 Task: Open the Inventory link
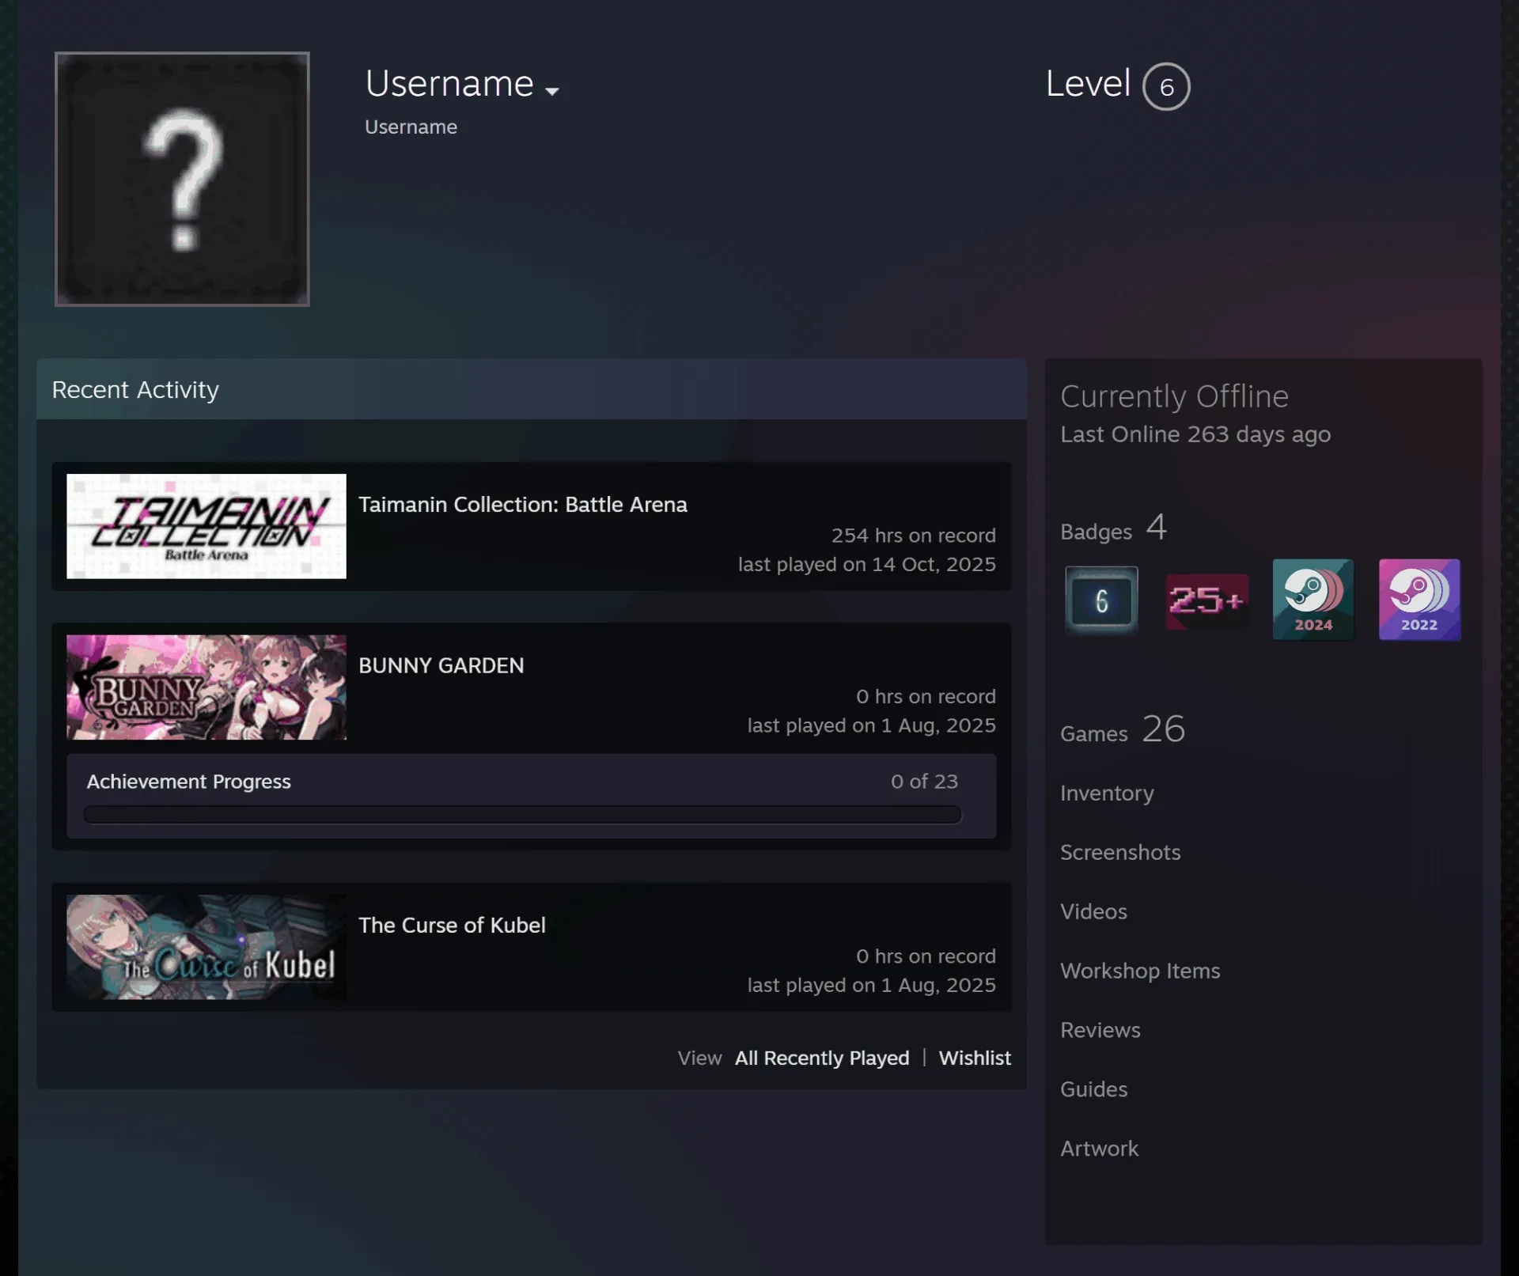[x=1107, y=793]
